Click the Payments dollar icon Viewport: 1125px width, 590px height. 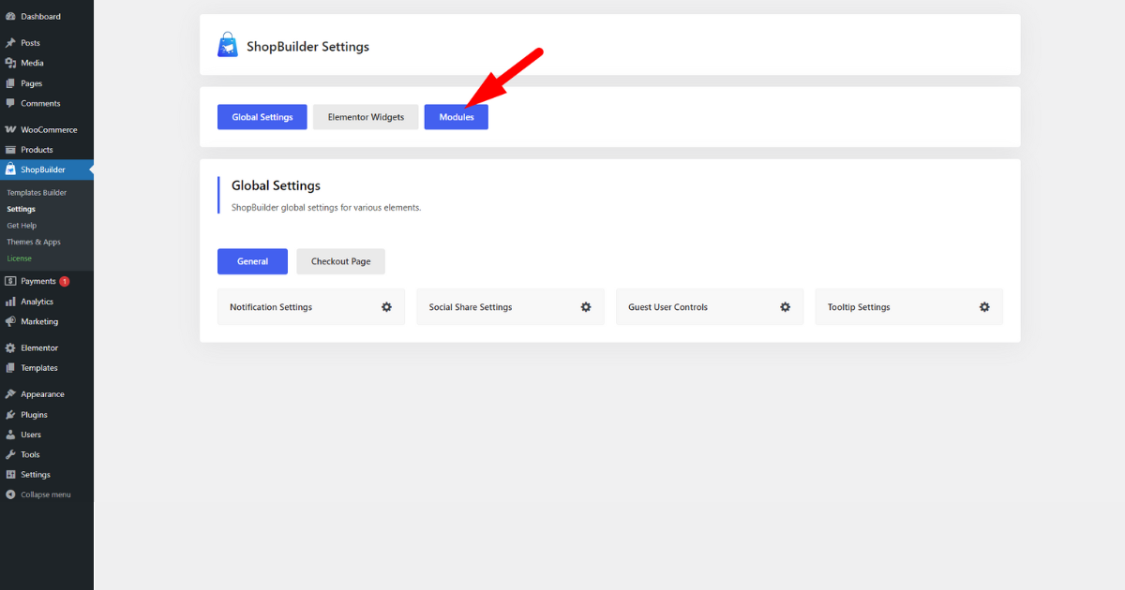(10, 281)
